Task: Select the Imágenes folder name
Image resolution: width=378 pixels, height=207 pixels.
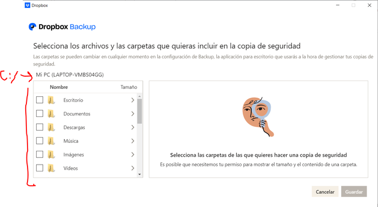Action: click(x=74, y=155)
